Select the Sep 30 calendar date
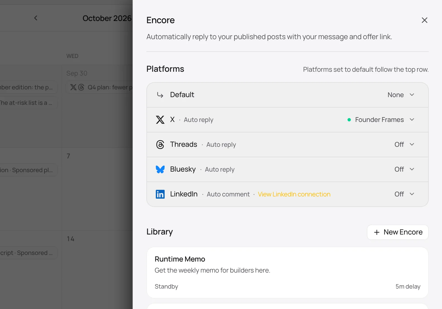 click(77, 73)
